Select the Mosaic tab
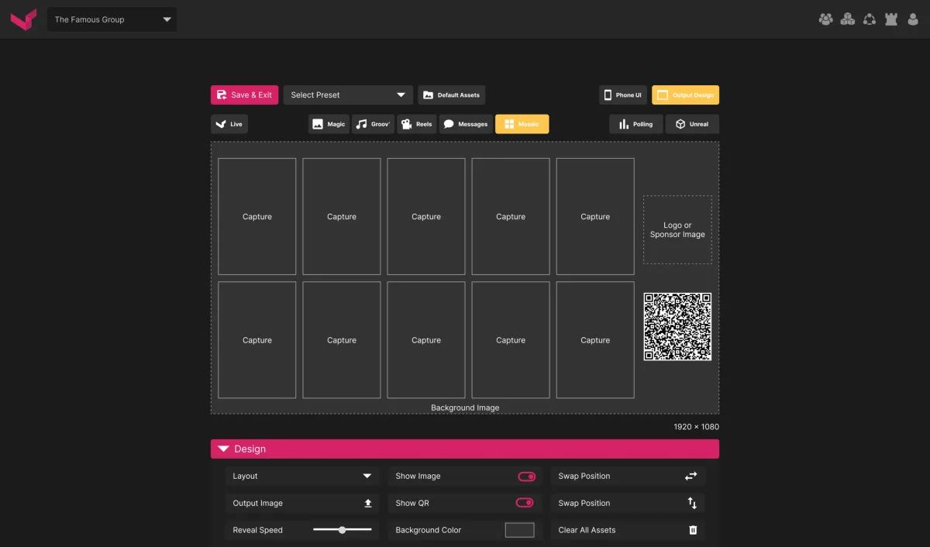 pyautogui.click(x=522, y=124)
